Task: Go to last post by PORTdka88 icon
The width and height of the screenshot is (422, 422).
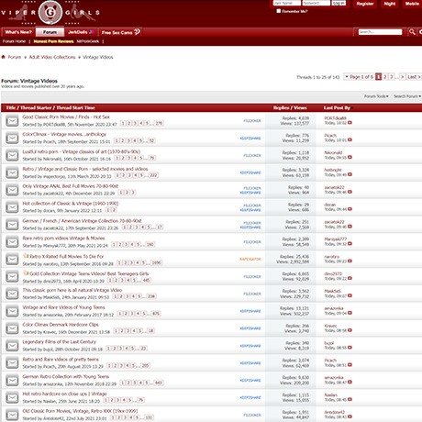Action: coord(350,123)
